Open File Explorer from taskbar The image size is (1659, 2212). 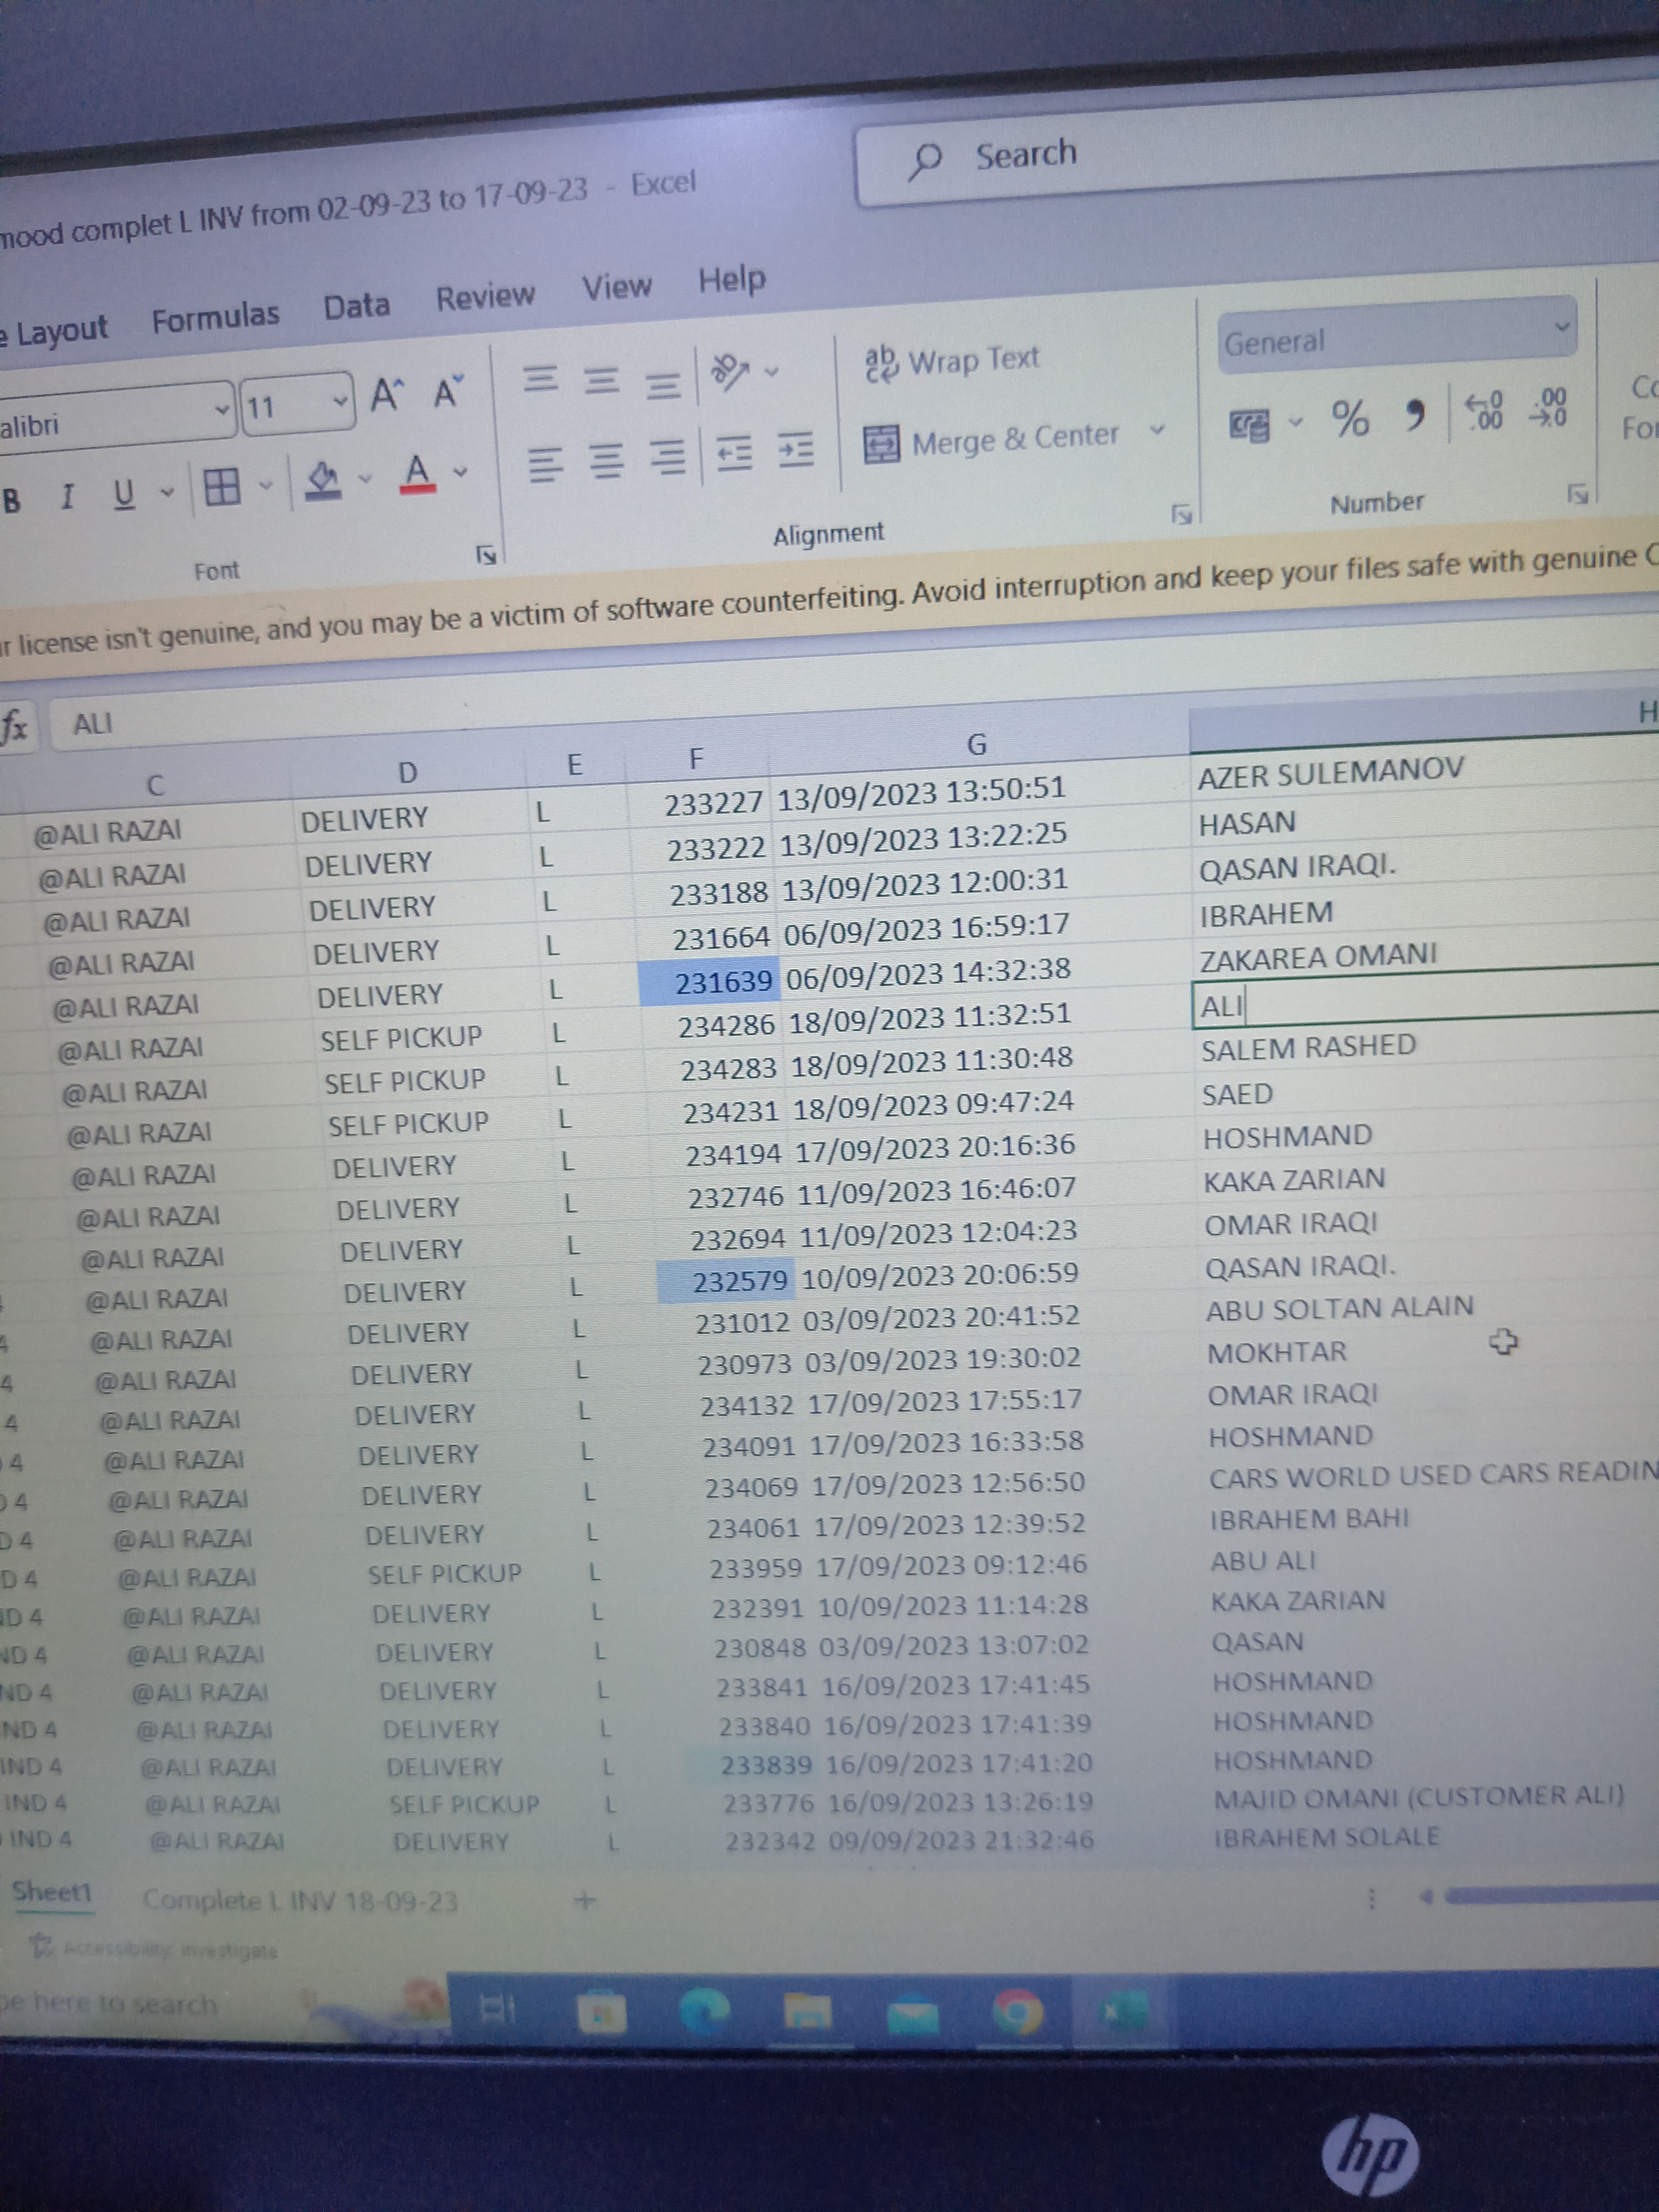(x=807, y=2011)
